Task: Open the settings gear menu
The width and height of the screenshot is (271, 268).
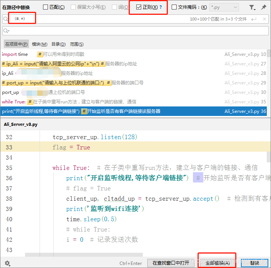Action: [8, 263]
